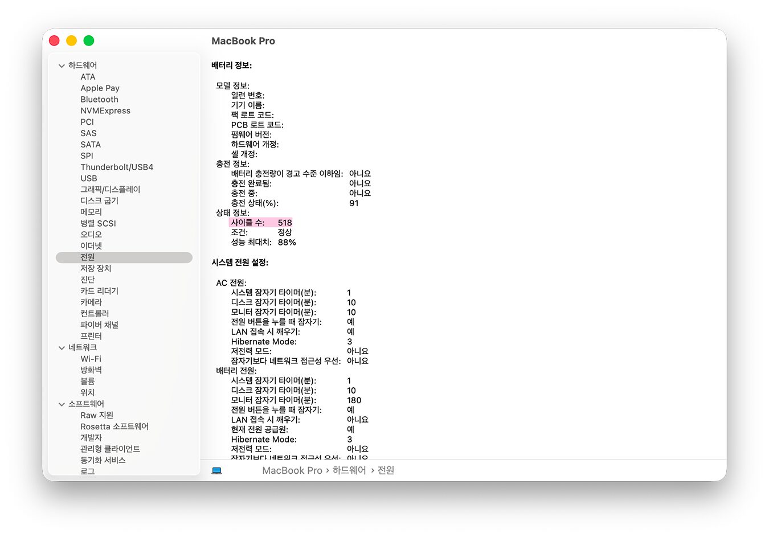The height and width of the screenshot is (537, 769).
Task: Click the highlighted 사이클 수 518 row
Action: tap(261, 223)
